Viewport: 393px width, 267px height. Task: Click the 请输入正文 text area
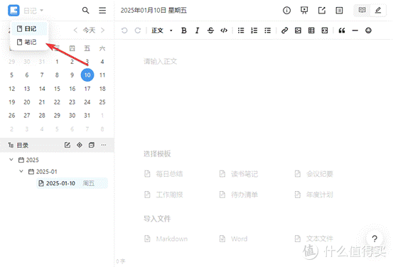coord(161,61)
